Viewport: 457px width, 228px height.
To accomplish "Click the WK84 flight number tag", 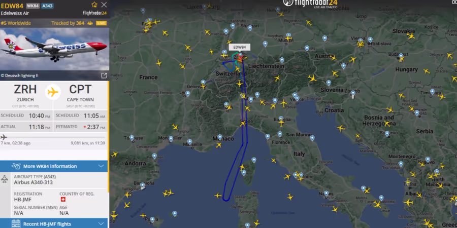I will pyautogui.click(x=32, y=6).
